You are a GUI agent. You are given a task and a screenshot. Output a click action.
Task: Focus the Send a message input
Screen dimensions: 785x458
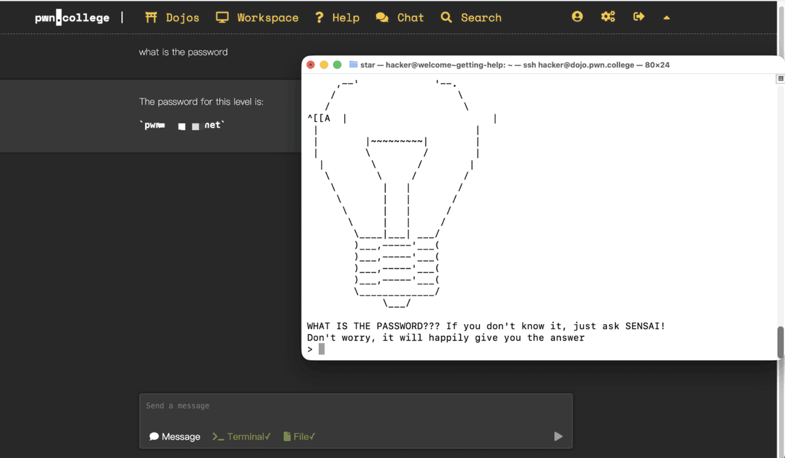(x=355, y=406)
